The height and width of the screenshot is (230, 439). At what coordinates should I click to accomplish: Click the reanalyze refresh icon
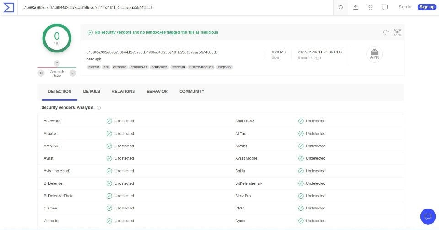tap(386, 32)
